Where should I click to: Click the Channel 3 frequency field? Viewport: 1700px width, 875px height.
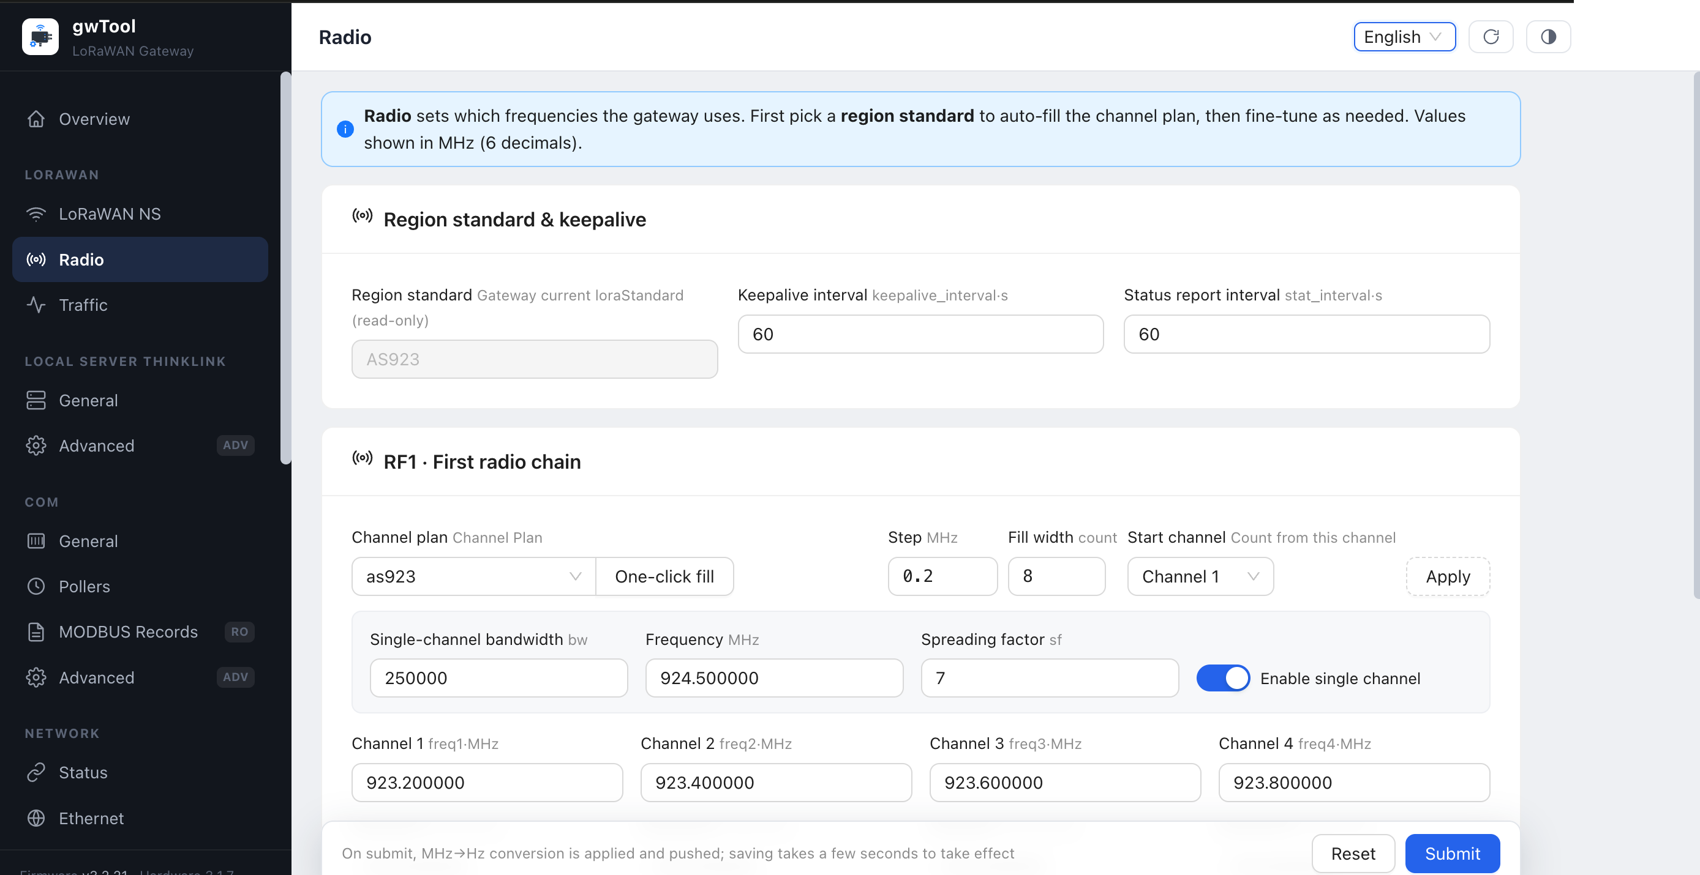point(1065,783)
